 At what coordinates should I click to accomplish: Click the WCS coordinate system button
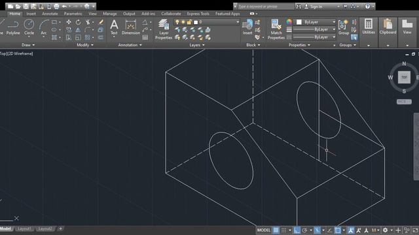pyautogui.click(x=404, y=102)
